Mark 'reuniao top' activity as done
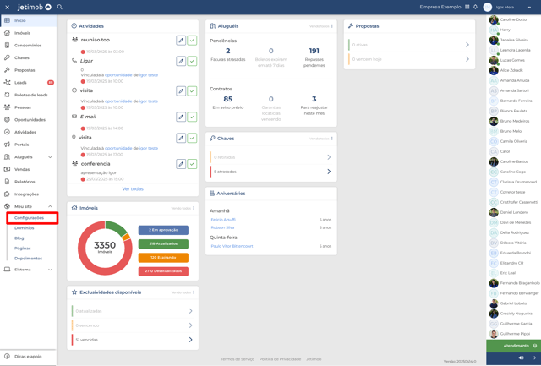The height and width of the screenshot is (366, 541). (192, 40)
